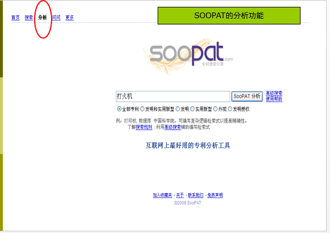The height and width of the screenshot is (233, 330).
Task: Click the ©2009 SooPAT copyright text
Action: tap(188, 203)
